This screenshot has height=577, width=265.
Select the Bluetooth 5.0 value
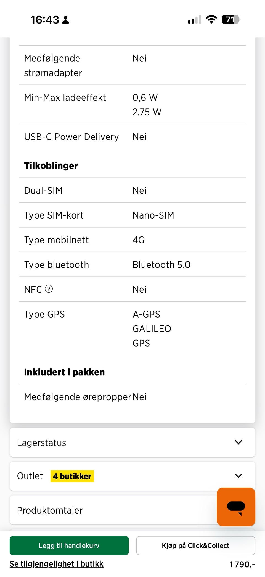pos(161,264)
